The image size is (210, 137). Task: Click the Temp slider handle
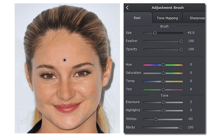163,81
